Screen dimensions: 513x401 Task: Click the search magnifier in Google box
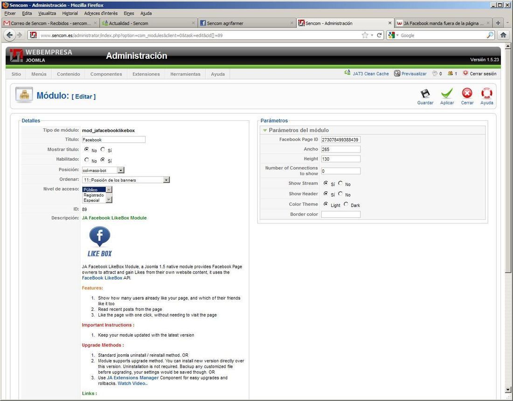click(x=490, y=35)
